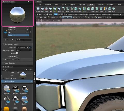Refresh the Shader Library
The image size is (124, 111).
pos(6,70)
